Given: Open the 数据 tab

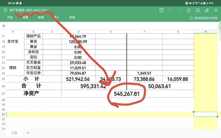Looking at the screenshot, I should 41,17.
